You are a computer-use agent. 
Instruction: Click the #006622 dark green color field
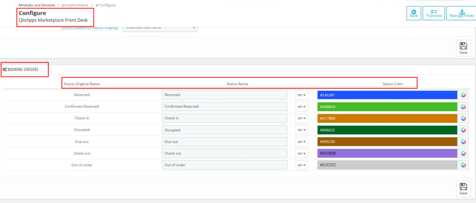[x=387, y=130]
